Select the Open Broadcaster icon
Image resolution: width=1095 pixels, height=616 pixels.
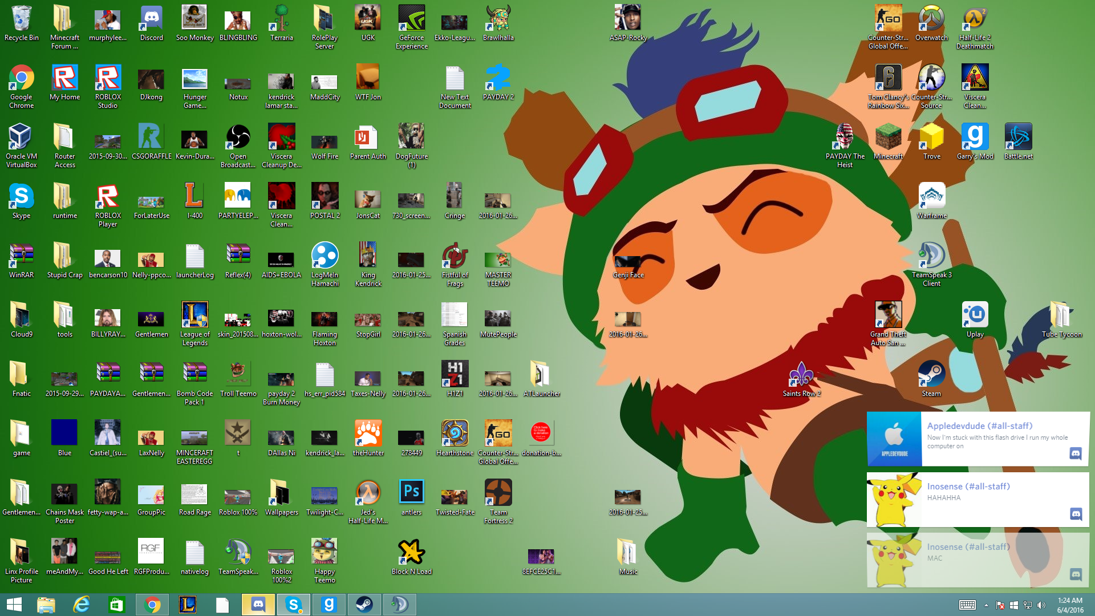(238, 146)
